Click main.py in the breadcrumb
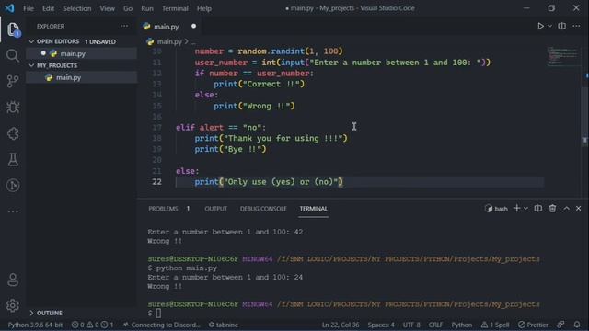The width and height of the screenshot is (589, 331). point(169,41)
